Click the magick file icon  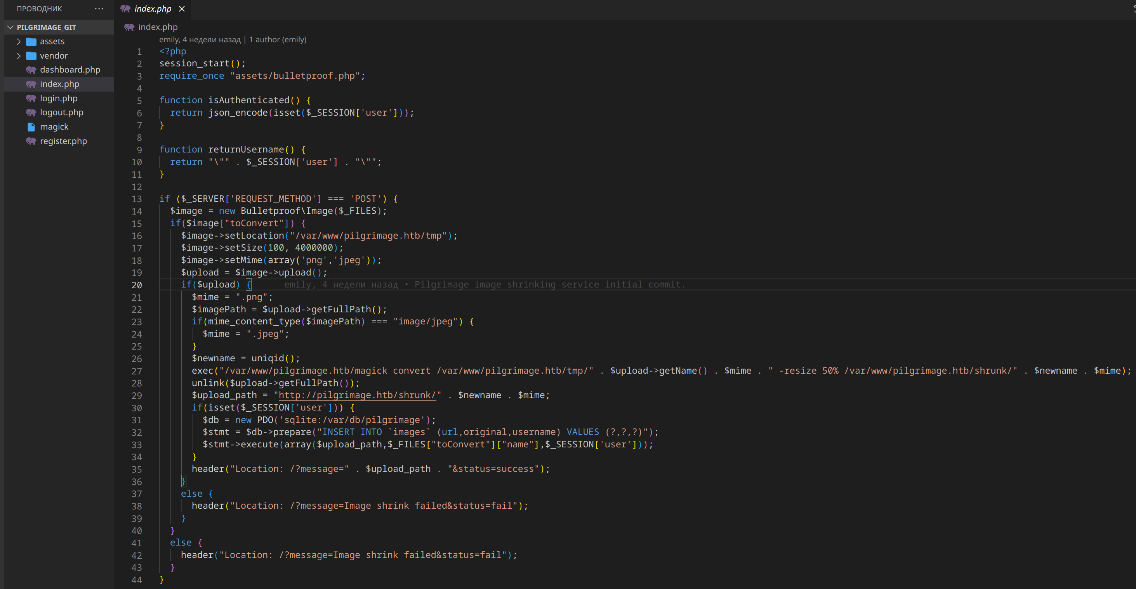31,127
